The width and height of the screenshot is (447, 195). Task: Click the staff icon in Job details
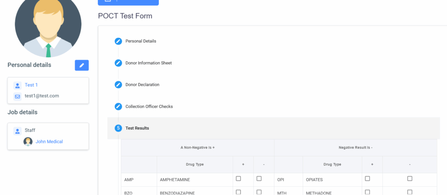[17, 131]
